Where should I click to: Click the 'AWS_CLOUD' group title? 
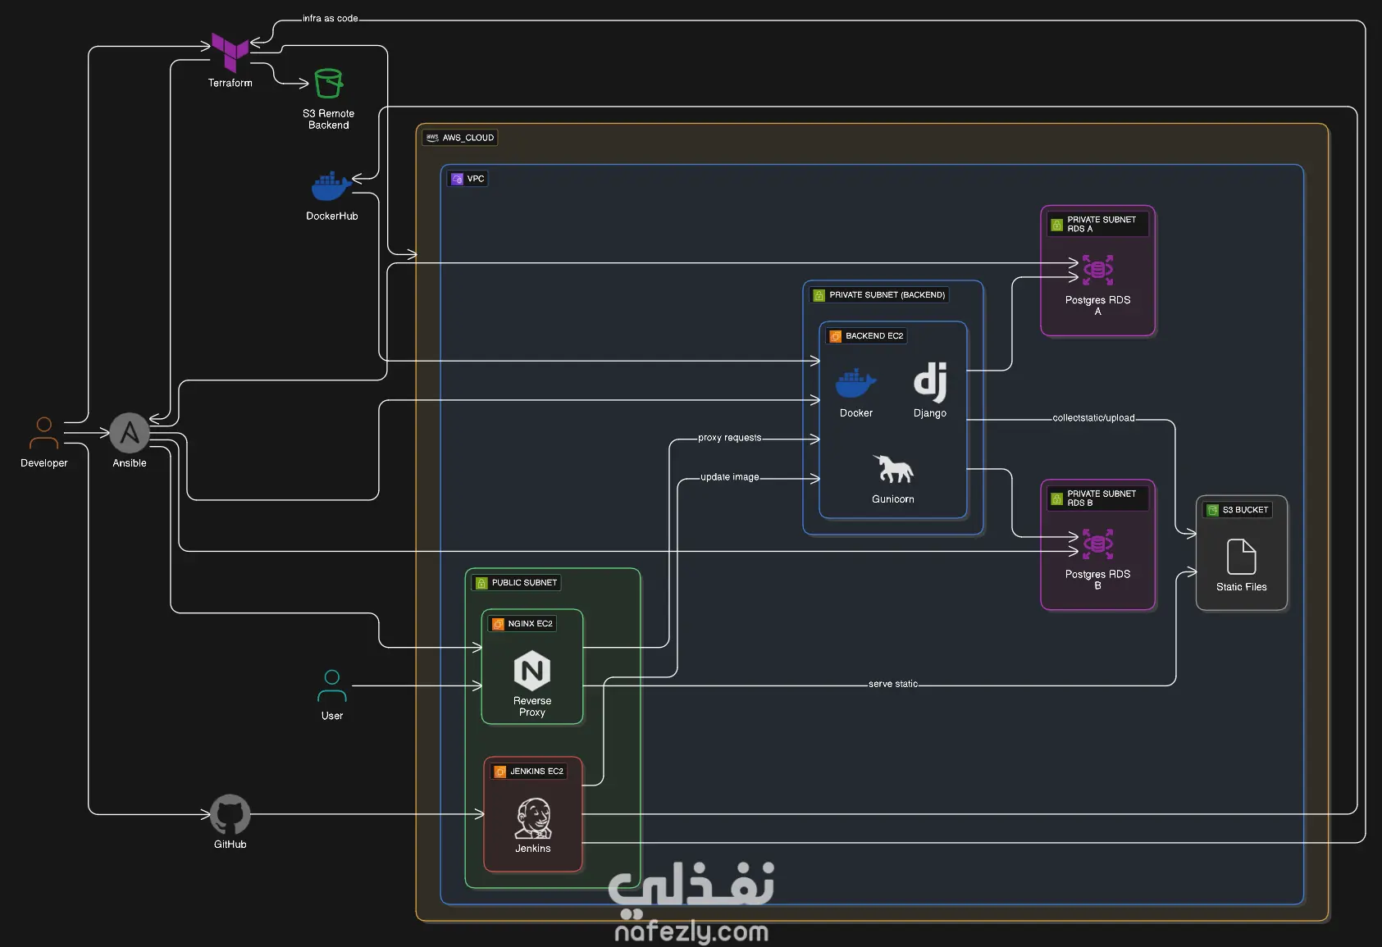pos(468,138)
